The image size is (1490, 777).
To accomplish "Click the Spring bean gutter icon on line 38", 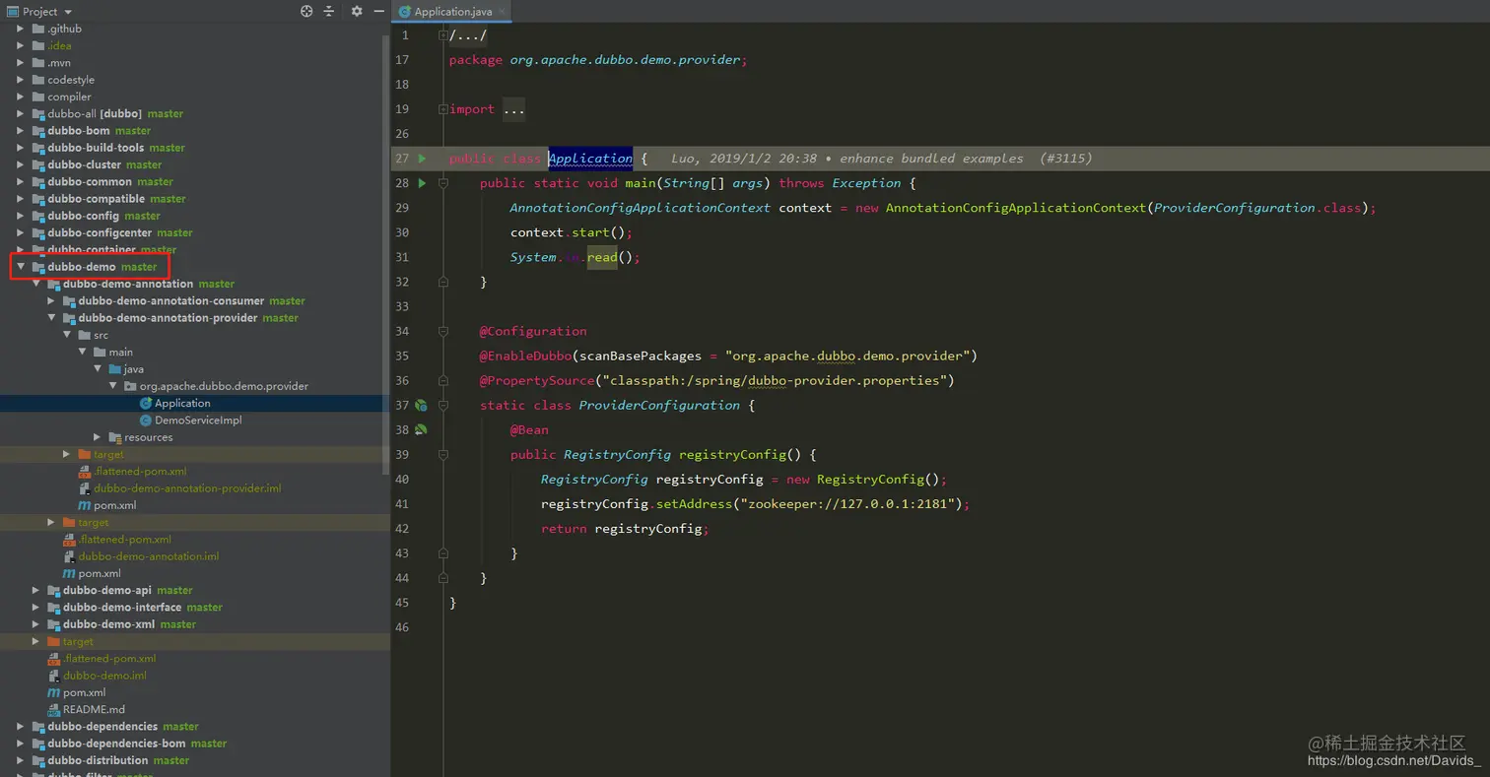I will coord(421,429).
